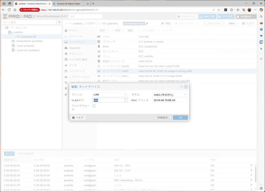This screenshot has height=192, width=265.
Task: Open a new browser tab
Action: 93,4
